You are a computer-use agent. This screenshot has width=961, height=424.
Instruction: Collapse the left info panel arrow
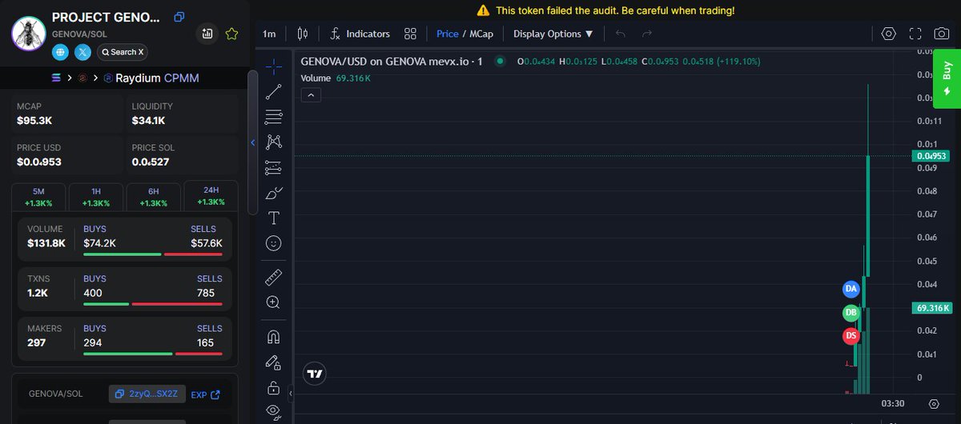pyautogui.click(x=253, y=143)
